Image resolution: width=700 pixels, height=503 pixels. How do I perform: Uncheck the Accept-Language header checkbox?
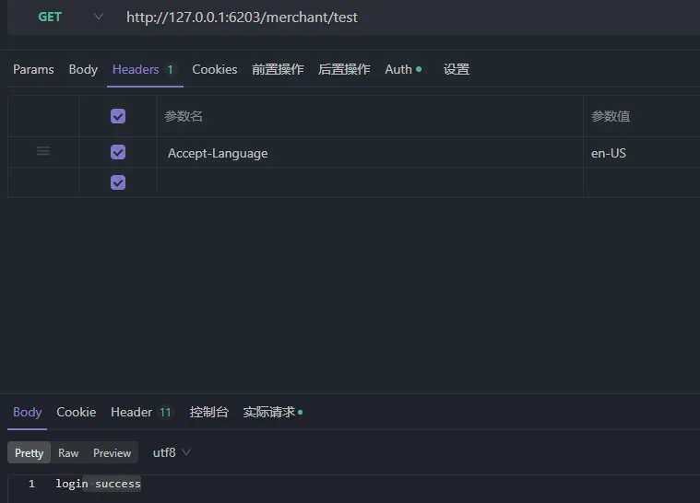(x=118, y=152)
